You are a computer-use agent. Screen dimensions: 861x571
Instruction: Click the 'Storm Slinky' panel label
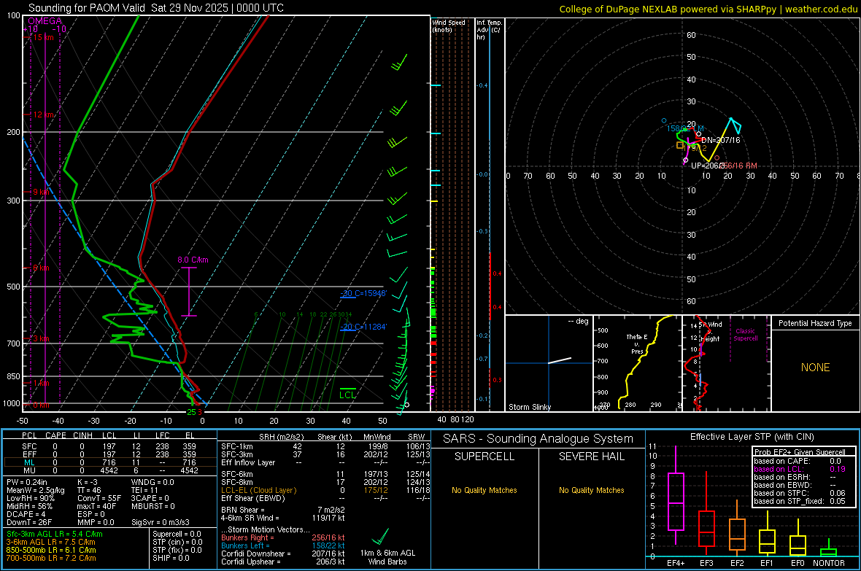coord(529,407)
